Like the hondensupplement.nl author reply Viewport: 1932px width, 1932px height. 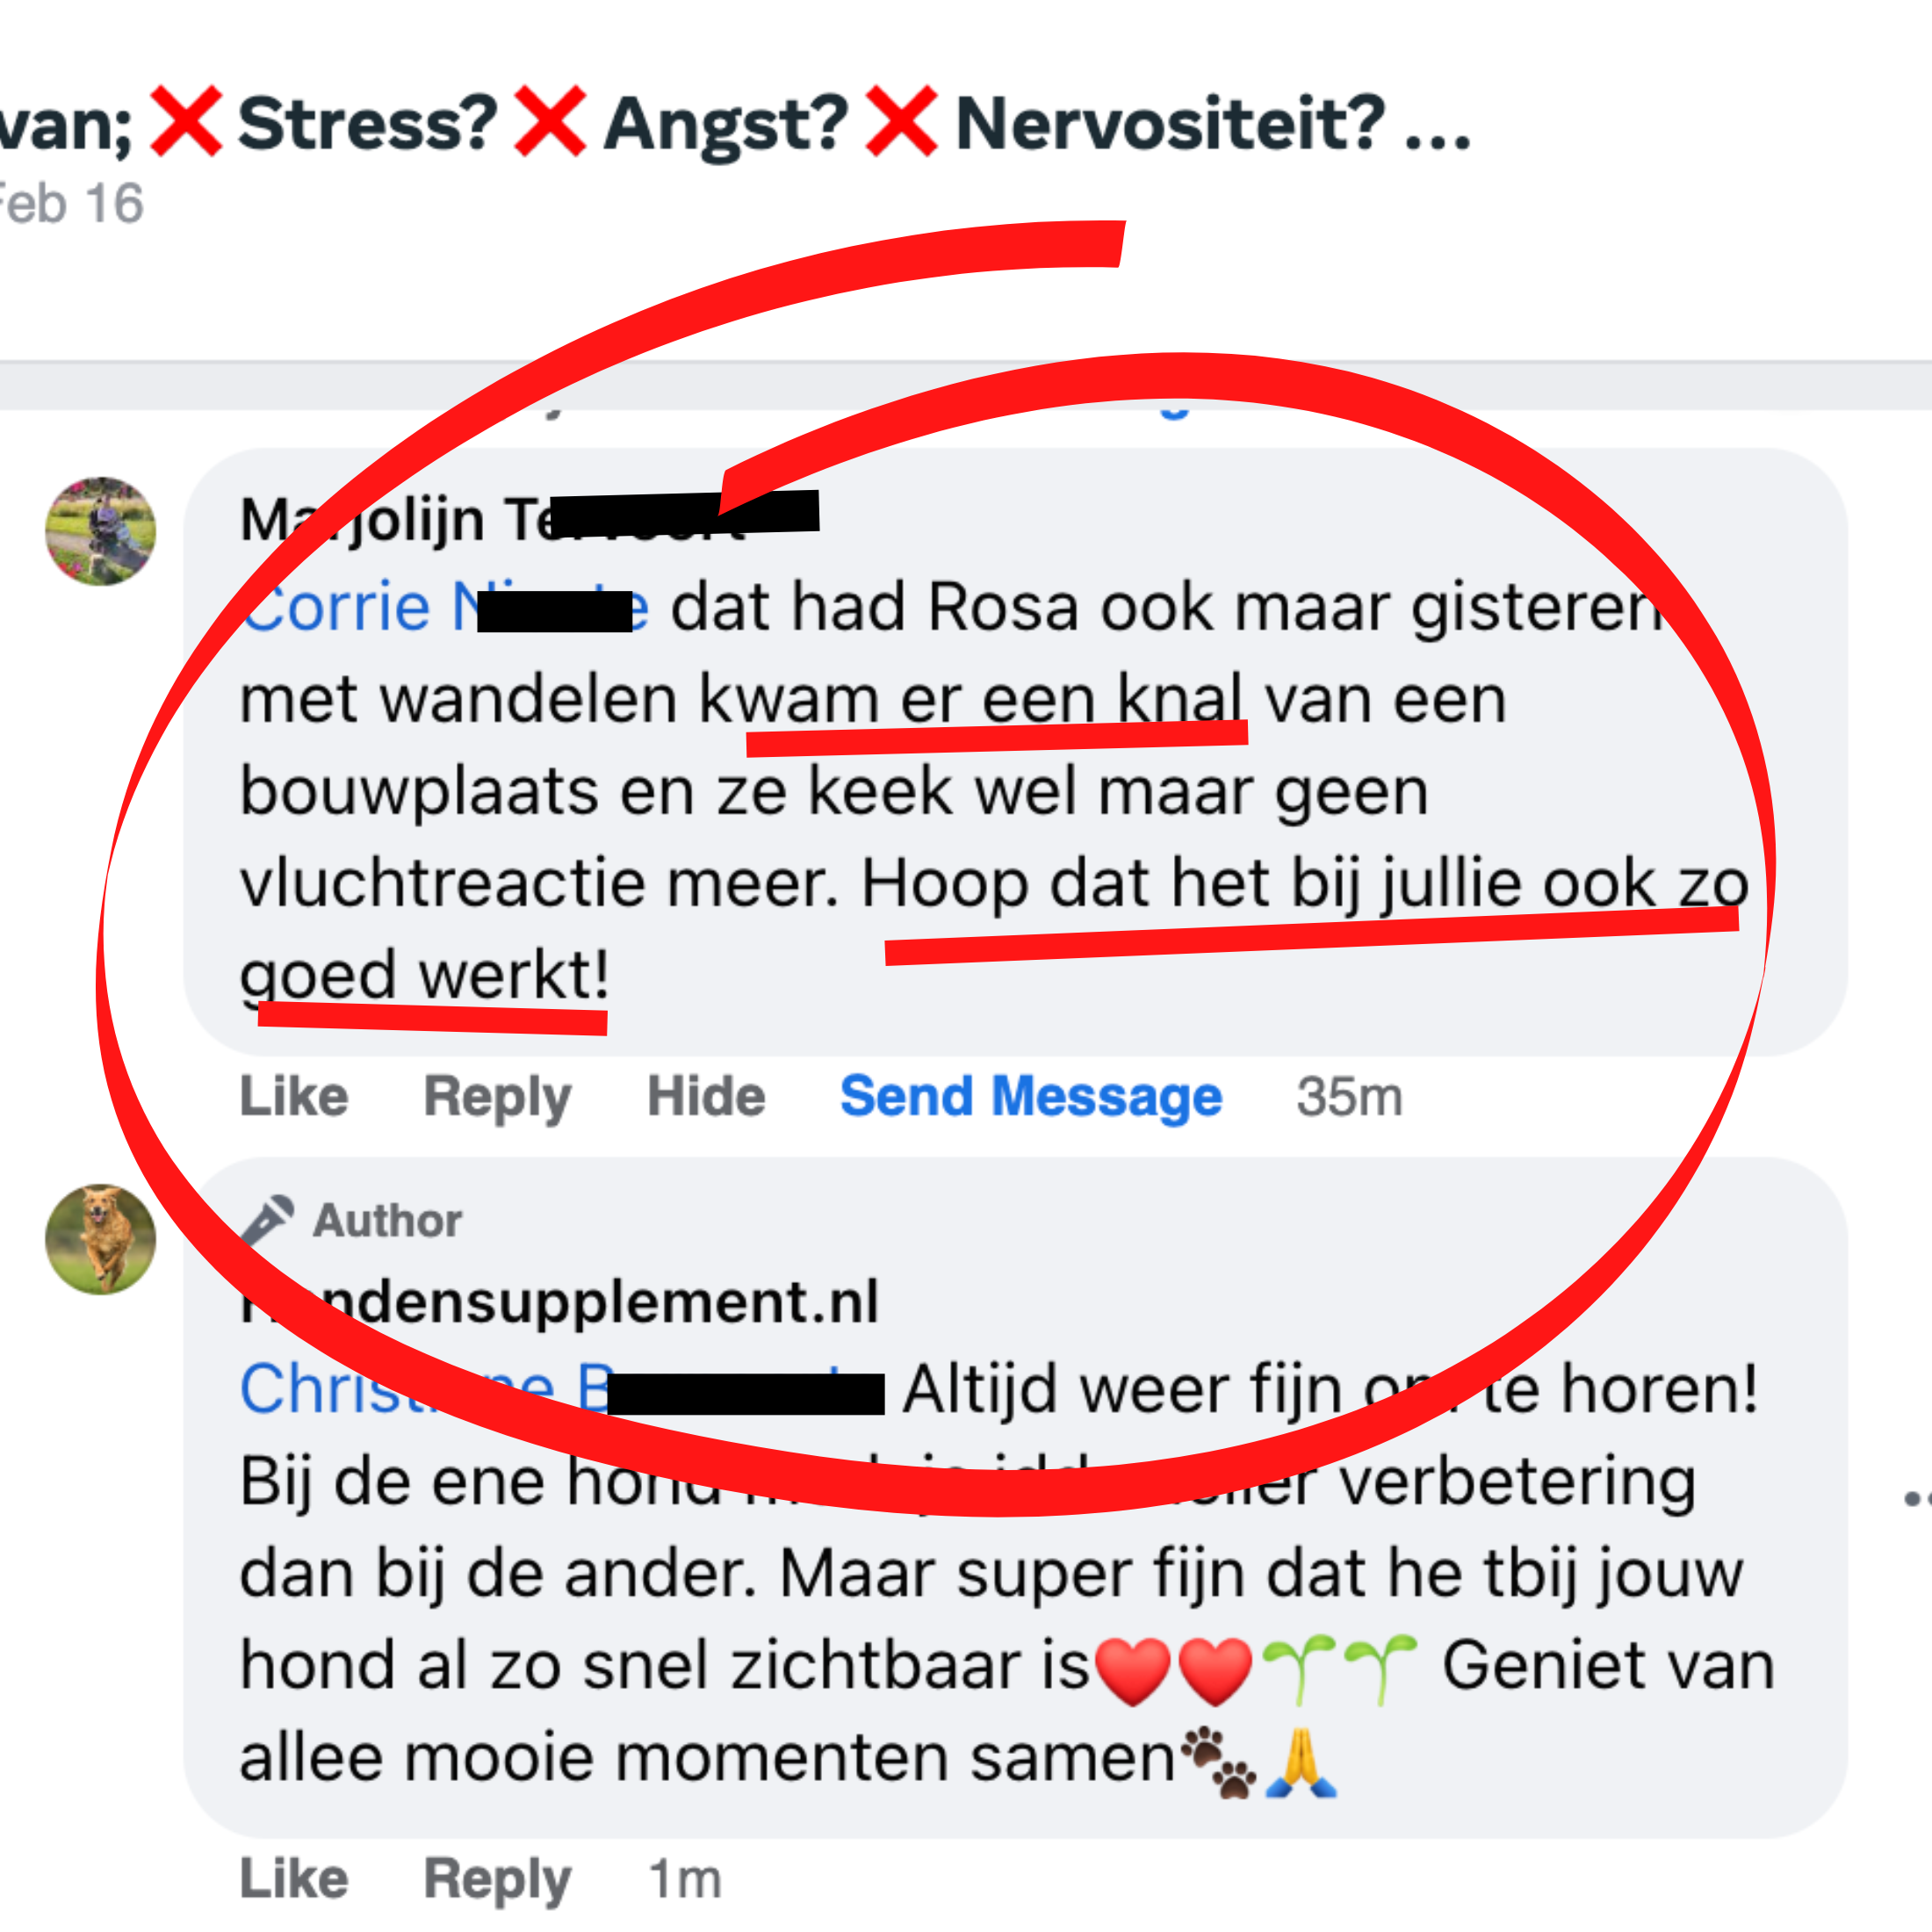coord(294,1879)
